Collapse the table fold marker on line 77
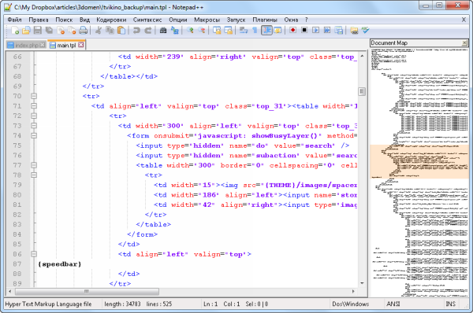Viewport: 473px width, 313px height. (34, 165)
